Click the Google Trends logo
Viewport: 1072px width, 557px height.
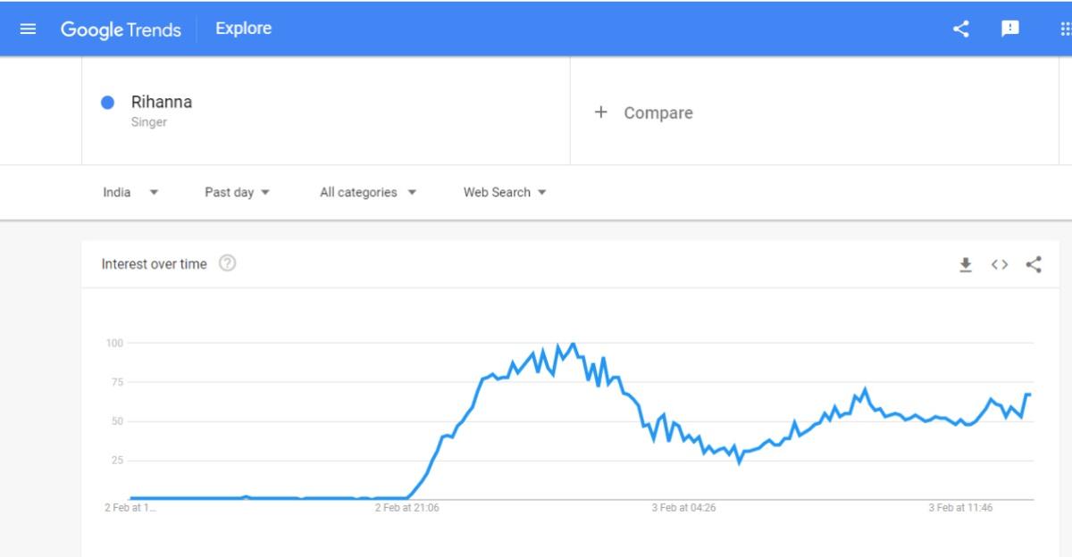(x=121, y=29)
